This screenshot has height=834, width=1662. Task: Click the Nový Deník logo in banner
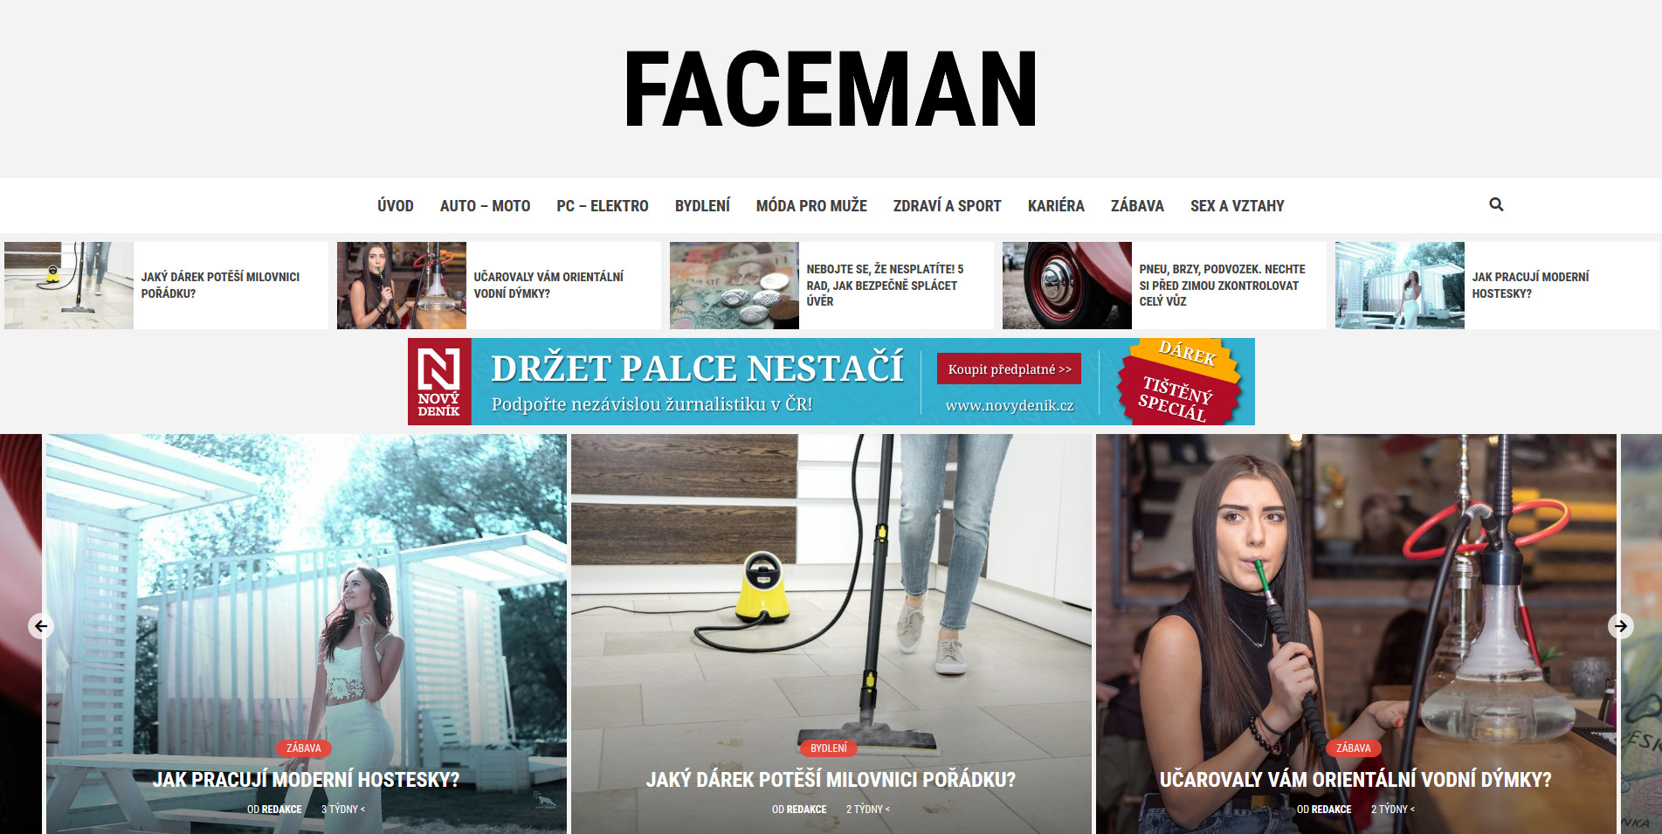[x=439, y=382]
